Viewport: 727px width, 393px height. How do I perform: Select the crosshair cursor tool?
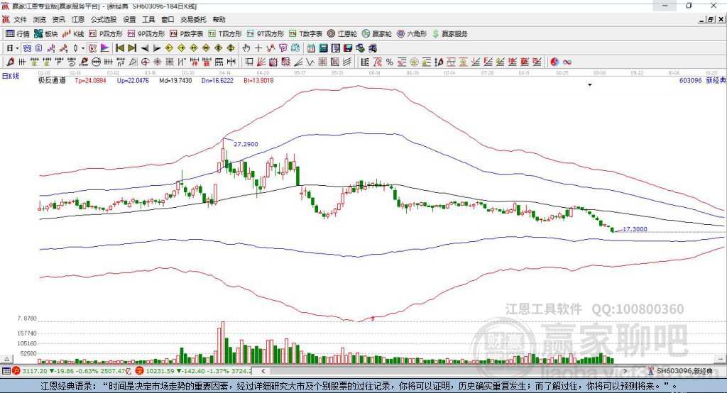coord(258,48)
